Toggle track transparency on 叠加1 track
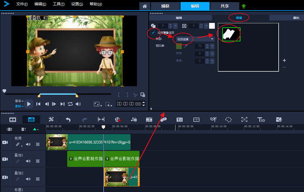Image resolution: width=304 pixels, height=192 pixels. pyautogui.click(x=38, y=161)
